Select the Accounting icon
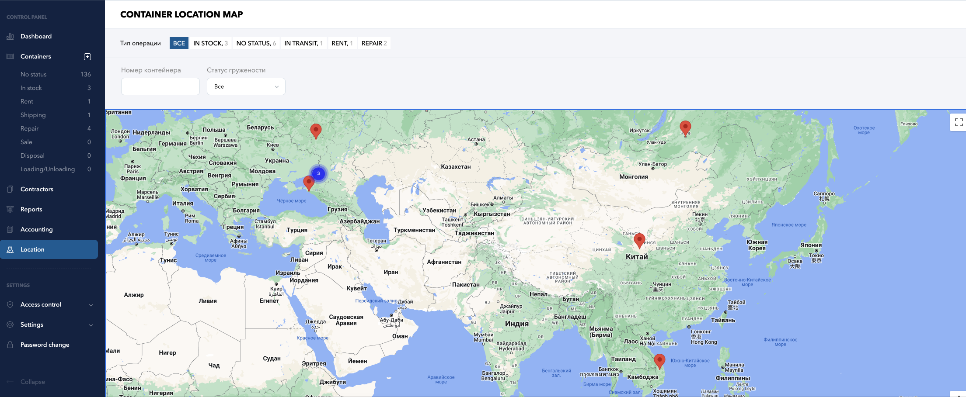Viewport: 966px width, 397px height. tap(10, 229)
